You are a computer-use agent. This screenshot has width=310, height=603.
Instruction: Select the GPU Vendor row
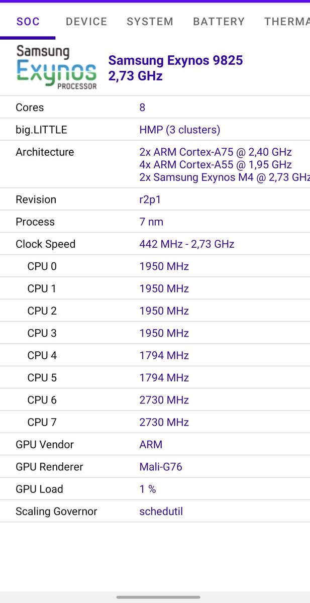click(x=155, y=444)
